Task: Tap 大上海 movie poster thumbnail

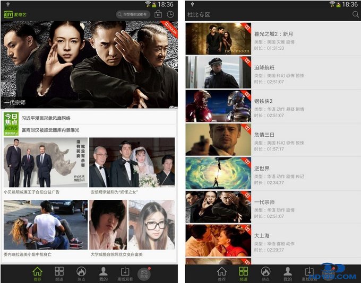Action: coord(218,240)
